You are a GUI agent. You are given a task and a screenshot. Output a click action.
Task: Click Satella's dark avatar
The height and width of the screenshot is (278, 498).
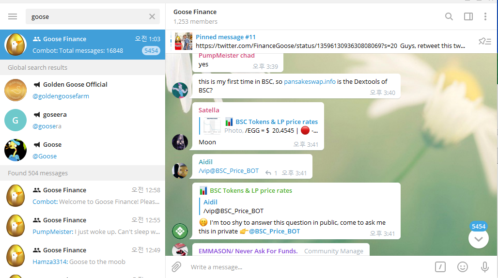point(180,142)
